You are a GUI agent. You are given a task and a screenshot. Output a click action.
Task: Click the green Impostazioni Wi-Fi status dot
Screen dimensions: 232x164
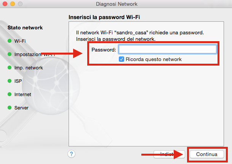coord(10,54)
